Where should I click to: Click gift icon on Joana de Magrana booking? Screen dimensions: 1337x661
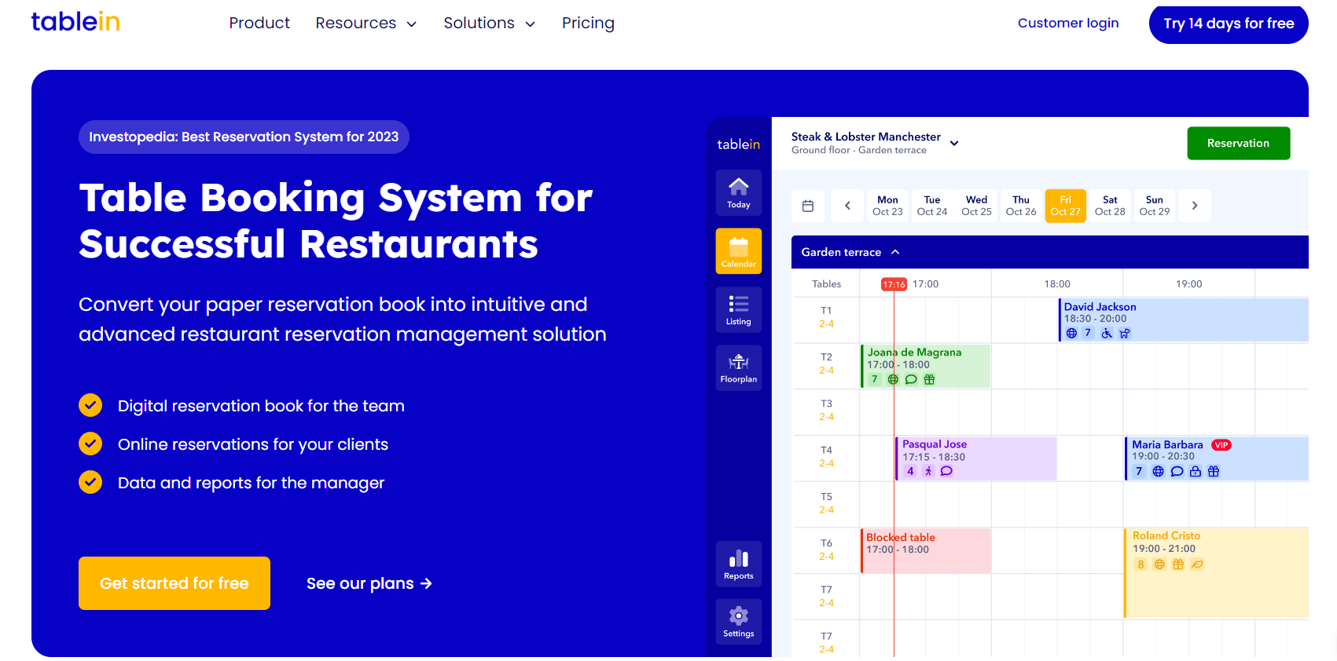click(929, 379)
